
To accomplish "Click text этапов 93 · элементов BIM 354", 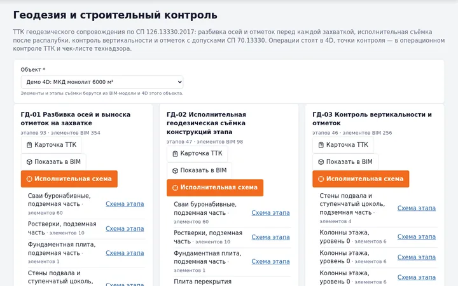I will coord(60,133).
